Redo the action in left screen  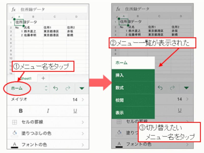click(68, 88)
